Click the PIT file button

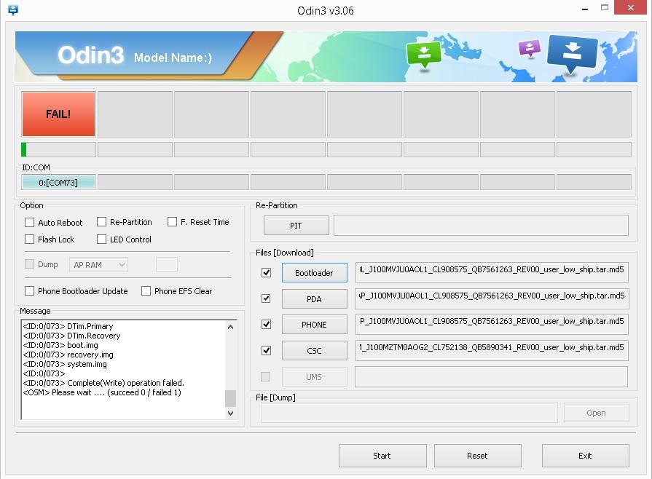point(296,226)
